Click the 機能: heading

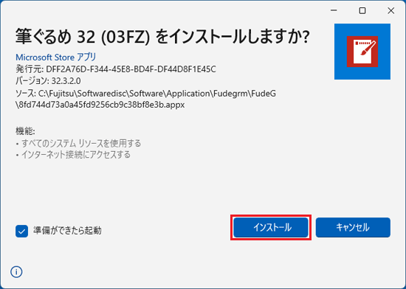25,131
